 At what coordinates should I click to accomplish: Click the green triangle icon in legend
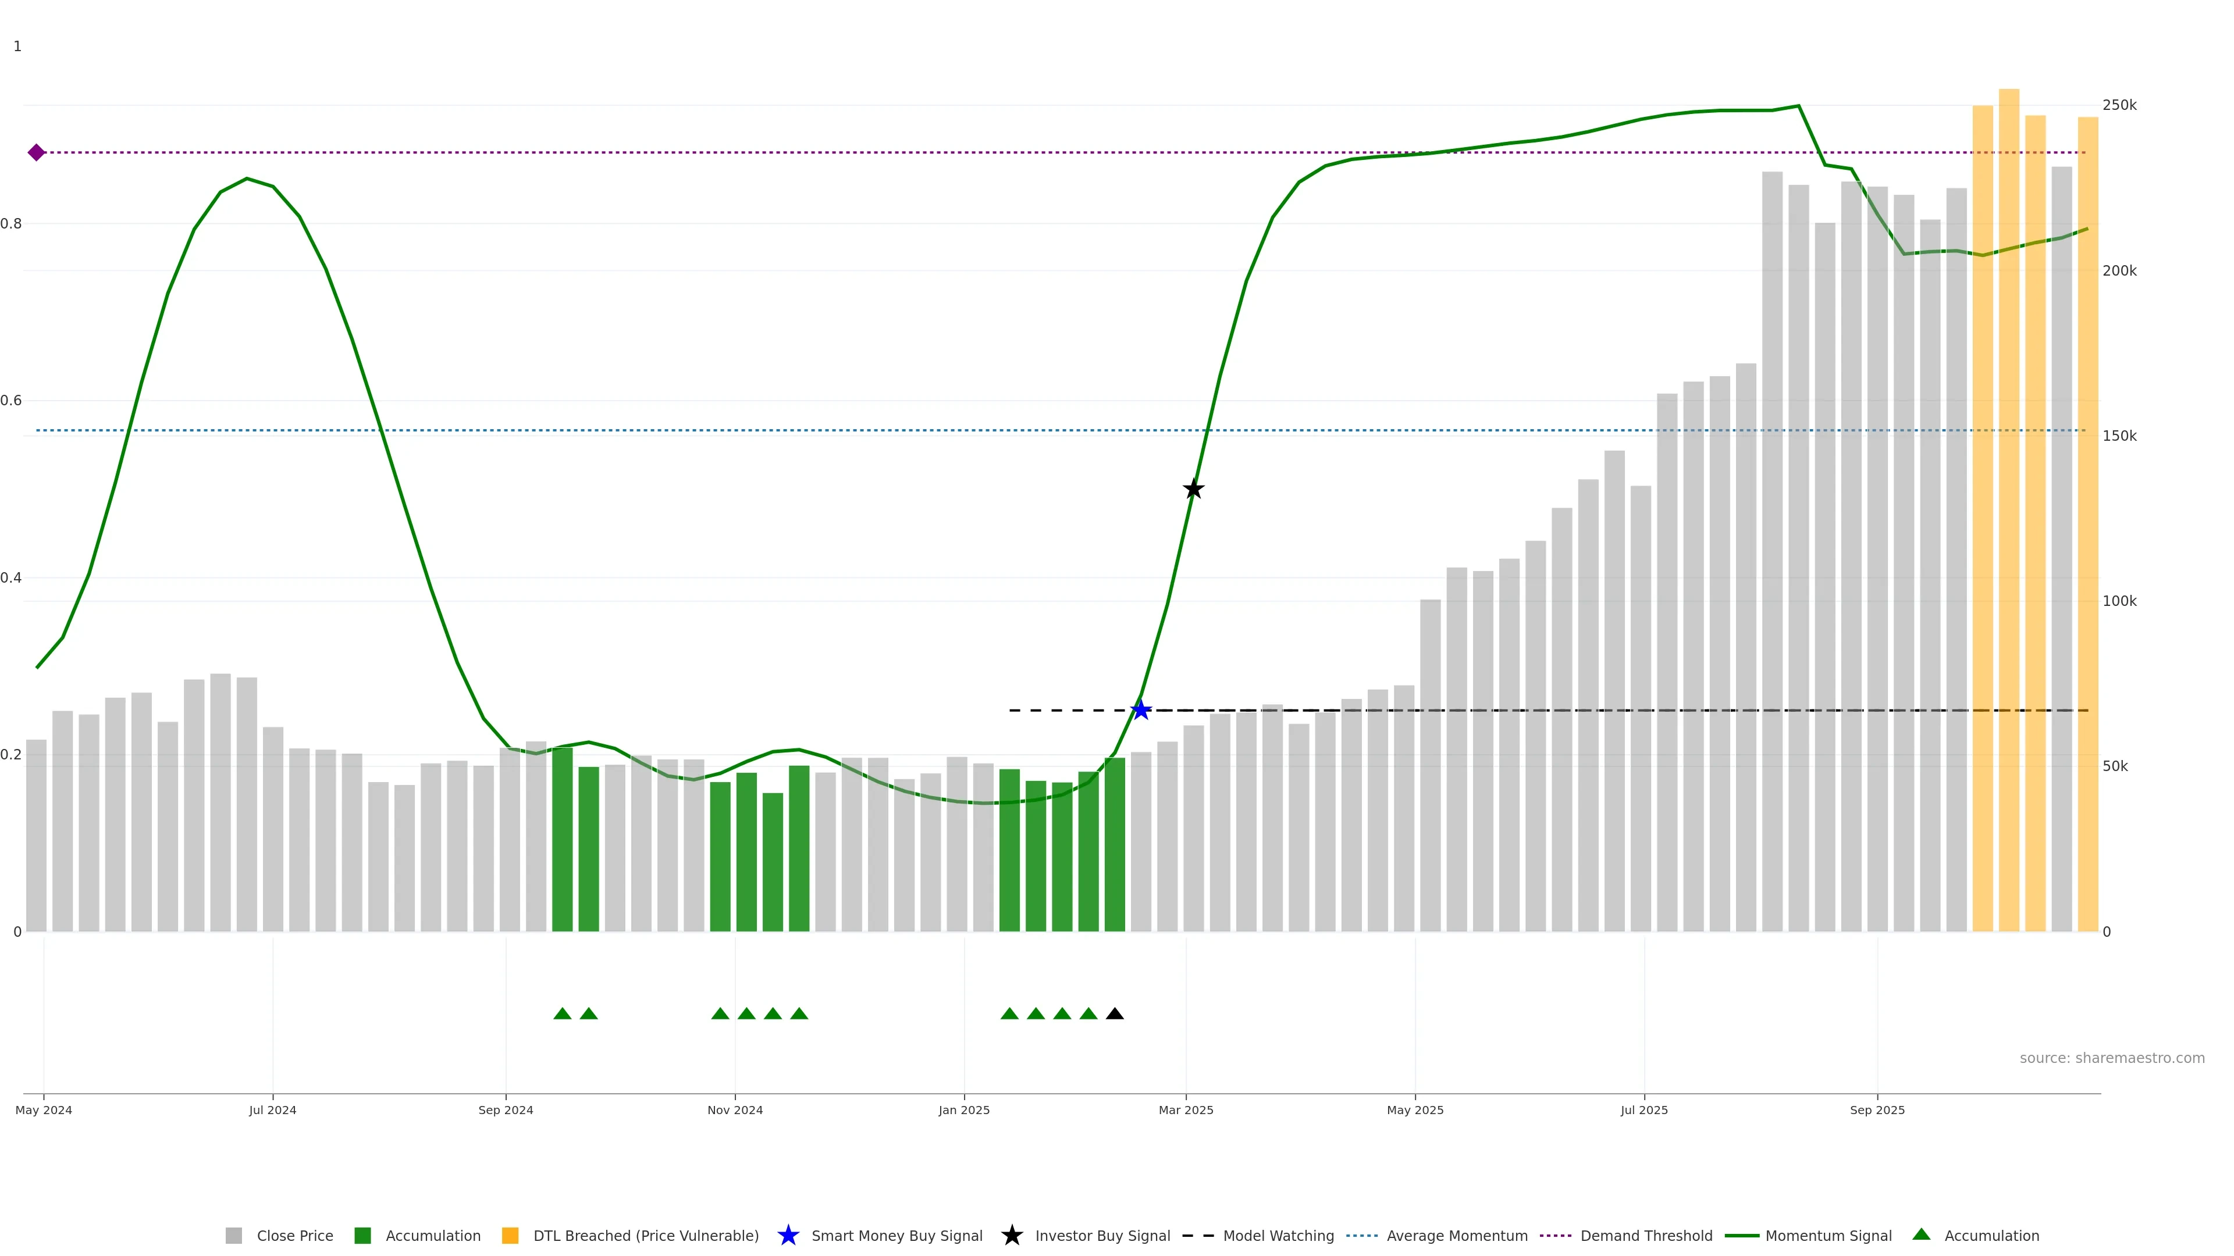point(1921,1234)
